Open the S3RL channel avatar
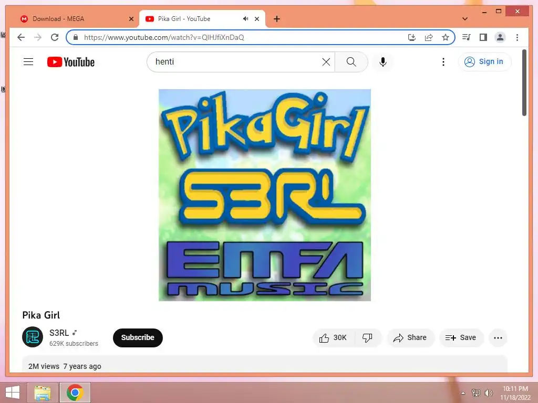Image resolution: width=538 pixels, height=403 pixels. tap(33, 337)
